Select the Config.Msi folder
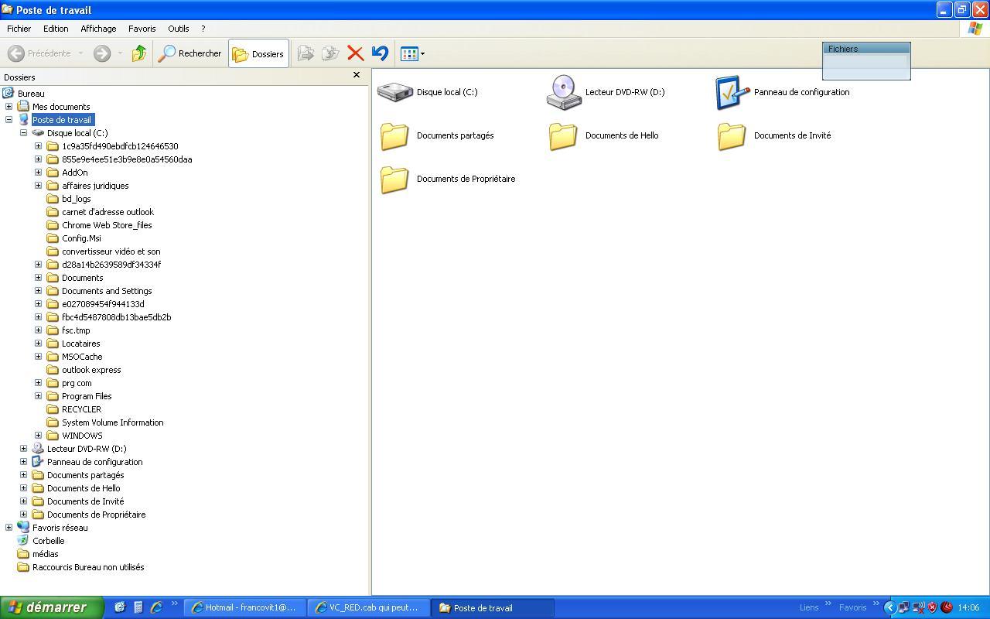Screen dimensions: 990x619 (81, 238)
